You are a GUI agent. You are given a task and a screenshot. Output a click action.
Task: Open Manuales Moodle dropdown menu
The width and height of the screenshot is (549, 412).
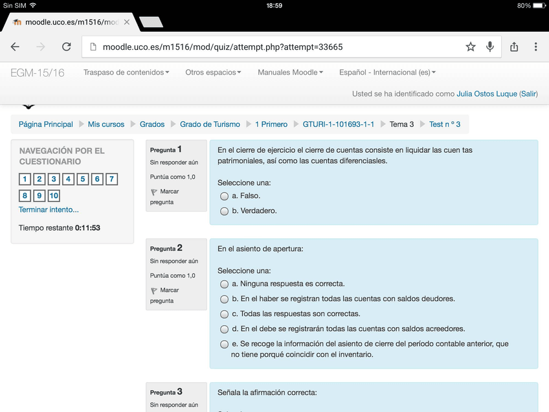[290, 72]
